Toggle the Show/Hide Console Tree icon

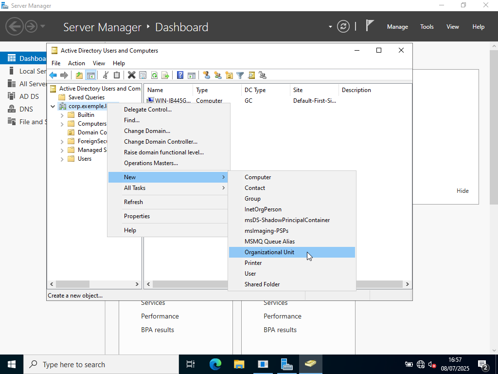point(90,75)
